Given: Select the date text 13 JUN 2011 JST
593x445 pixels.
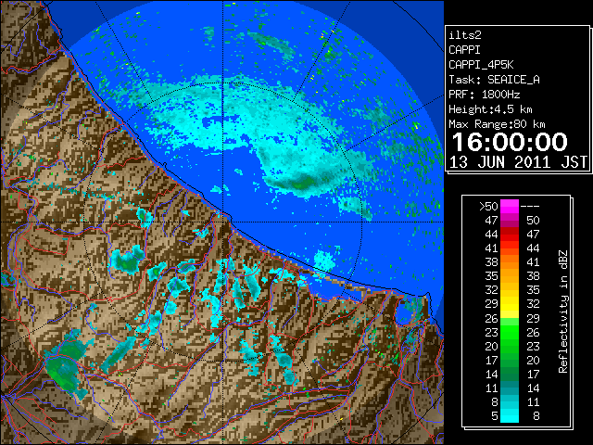Looking at the screenshot, I should 518,162.
